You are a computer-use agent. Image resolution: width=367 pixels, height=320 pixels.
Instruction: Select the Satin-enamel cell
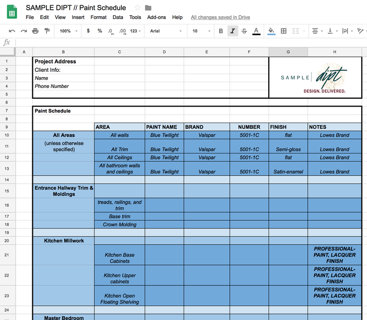[288, 169]
